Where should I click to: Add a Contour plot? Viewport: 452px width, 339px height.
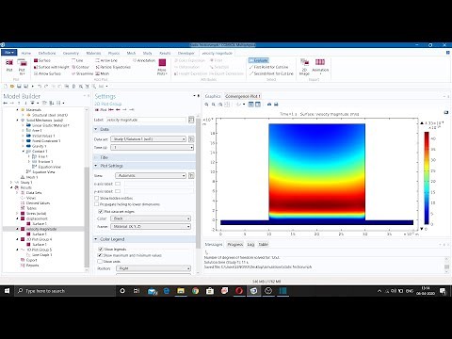coord(81,67)
